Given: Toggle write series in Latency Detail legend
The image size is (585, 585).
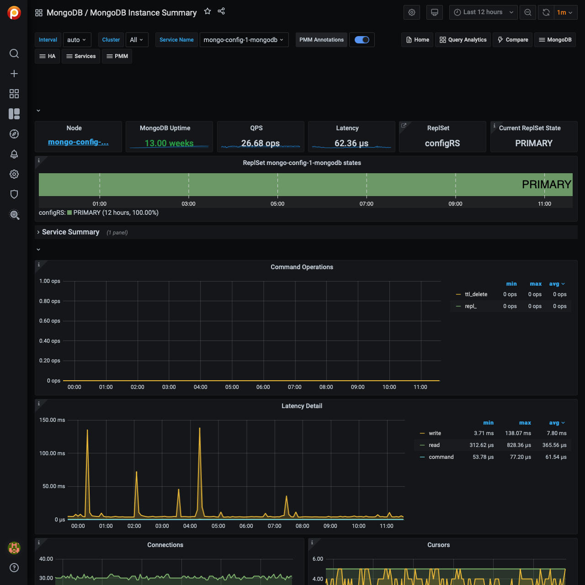Looking at the screenshot, I should [435, 433].
